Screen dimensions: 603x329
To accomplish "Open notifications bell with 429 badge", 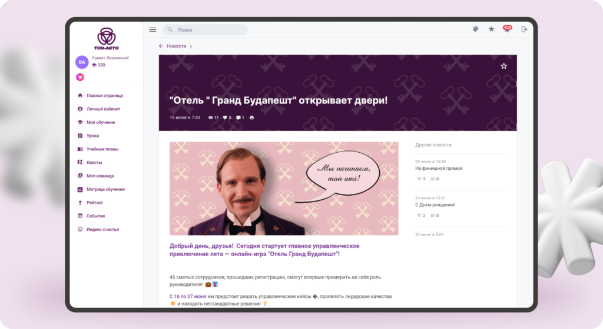I will pos(507,29).
